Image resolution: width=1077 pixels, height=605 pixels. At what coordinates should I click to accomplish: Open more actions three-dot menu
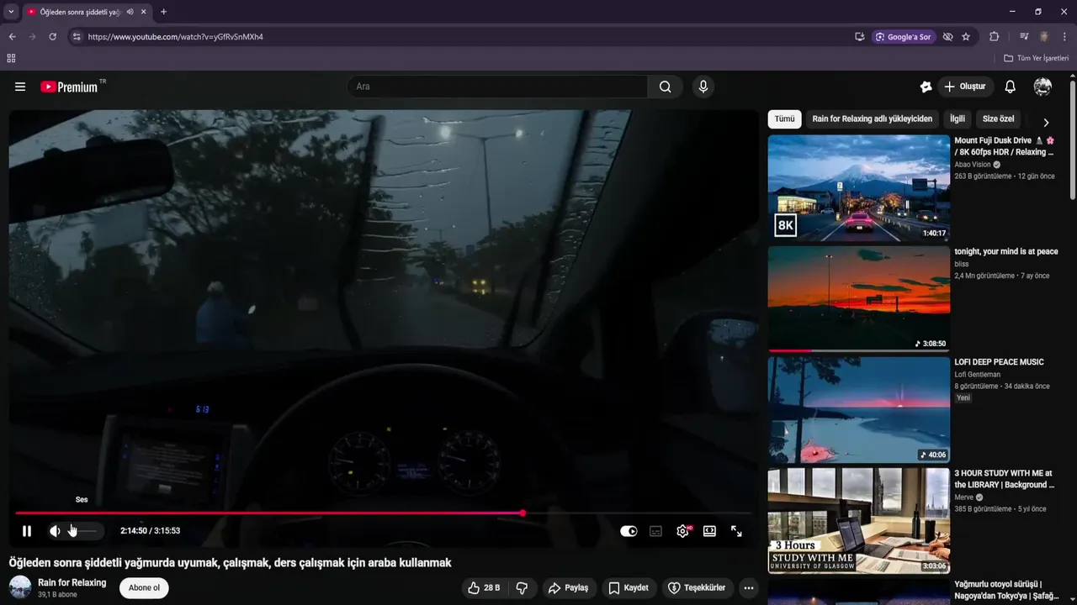coord(749,588)
